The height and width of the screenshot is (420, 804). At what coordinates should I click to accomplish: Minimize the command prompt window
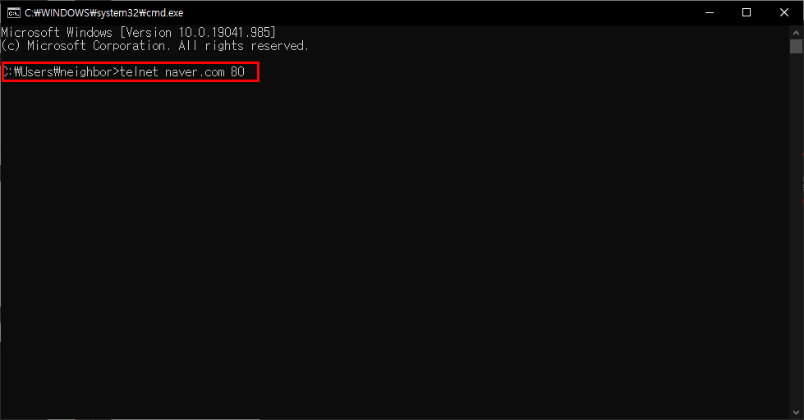[710, 13]
